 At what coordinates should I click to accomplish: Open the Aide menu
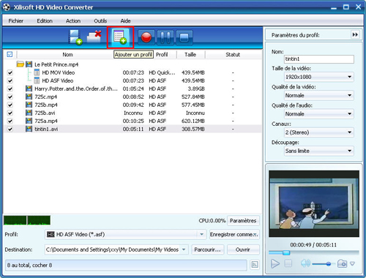coord(125,20)
